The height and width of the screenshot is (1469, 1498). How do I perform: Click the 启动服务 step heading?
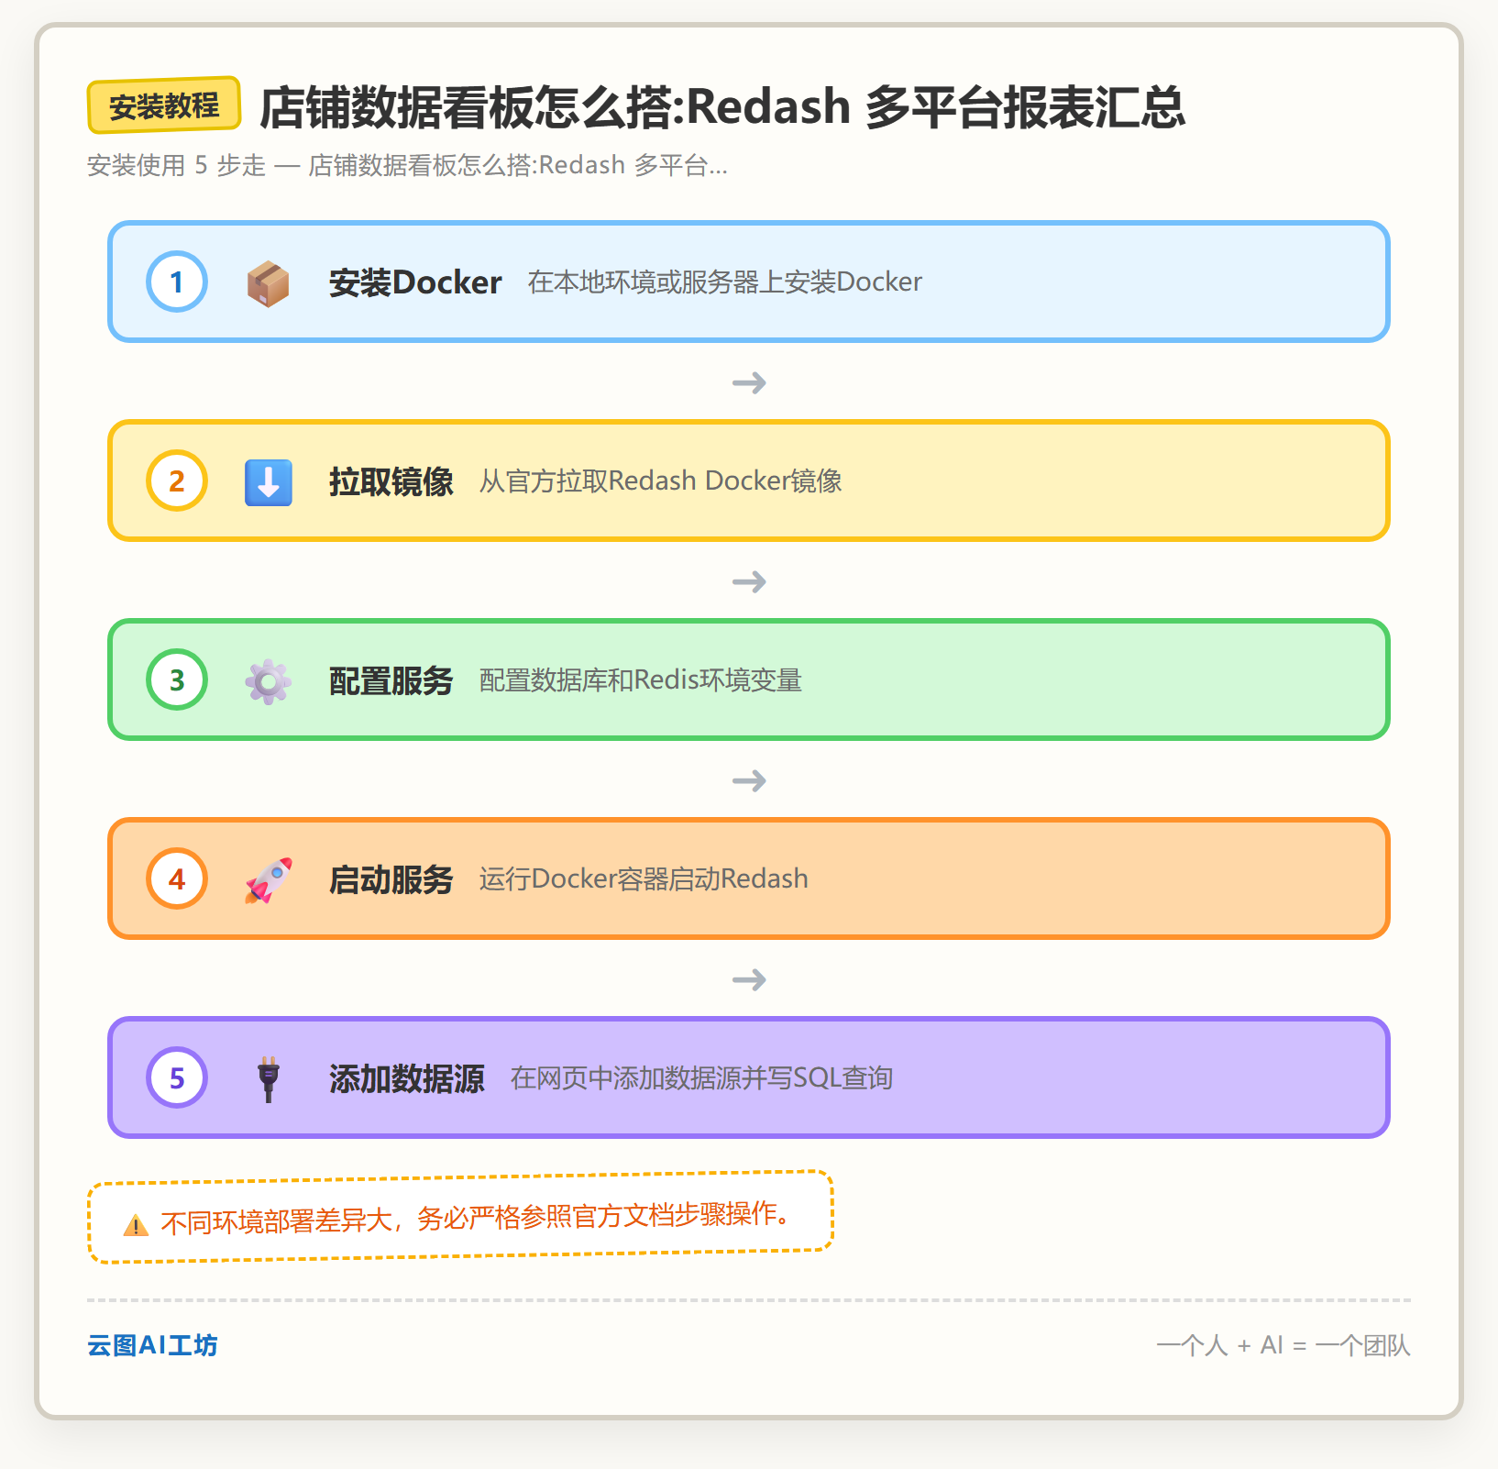[x=391, y=879]
